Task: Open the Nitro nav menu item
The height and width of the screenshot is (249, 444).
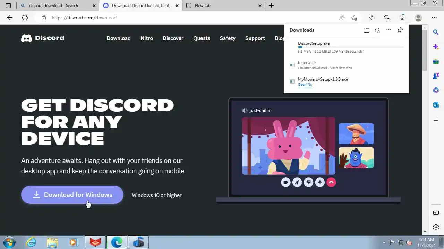Action: coord(147,38)
